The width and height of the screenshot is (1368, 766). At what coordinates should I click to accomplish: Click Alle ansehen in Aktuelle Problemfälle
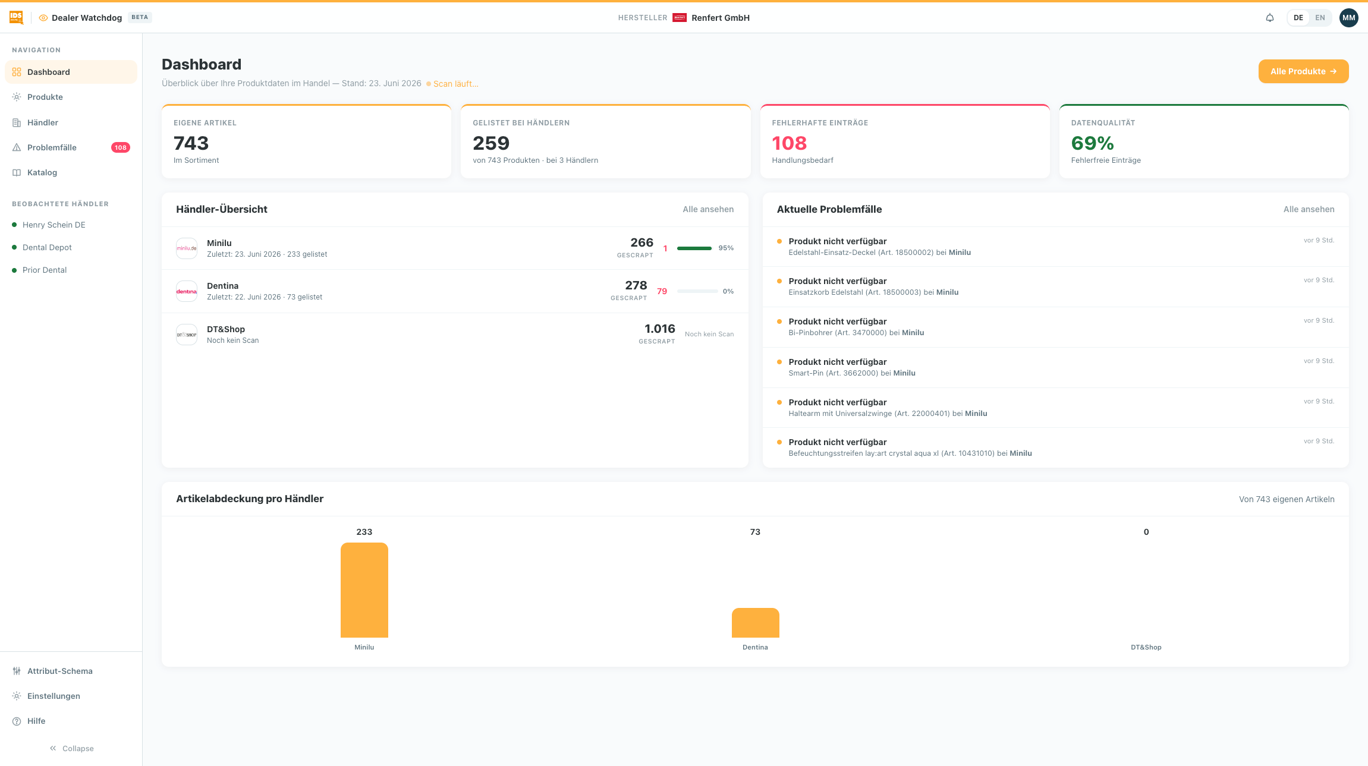coord(1309,209)
